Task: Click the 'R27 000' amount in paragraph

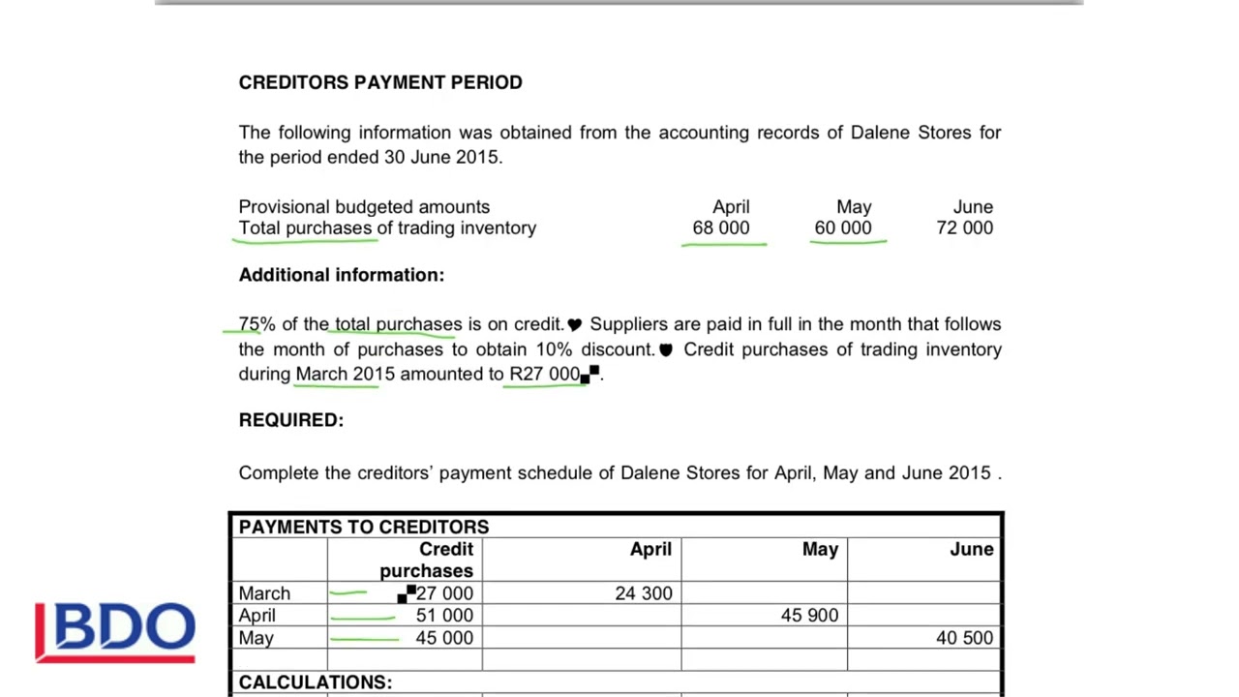Action: point(545,374)
